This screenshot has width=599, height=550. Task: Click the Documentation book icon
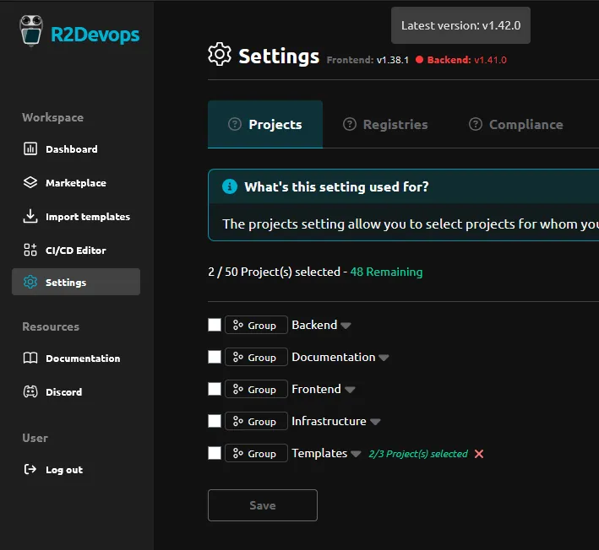[x=30, y=358]
